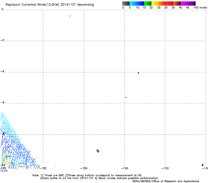Click the red 30-35 knots color segment
This screenshot has height=183, width=208.
coord(170,3)
